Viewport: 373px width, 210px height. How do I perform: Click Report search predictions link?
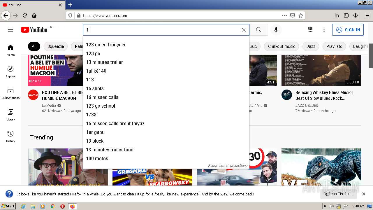click(228, 165)
